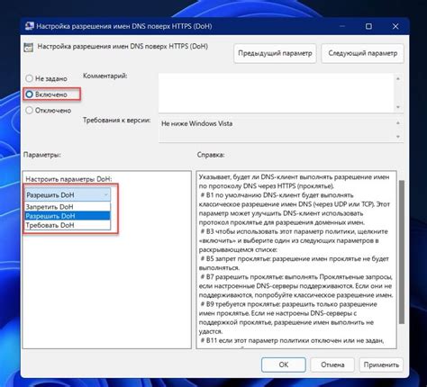
Task: Click the policy setting icon beside heading
Action: click(x=29, y=48)
